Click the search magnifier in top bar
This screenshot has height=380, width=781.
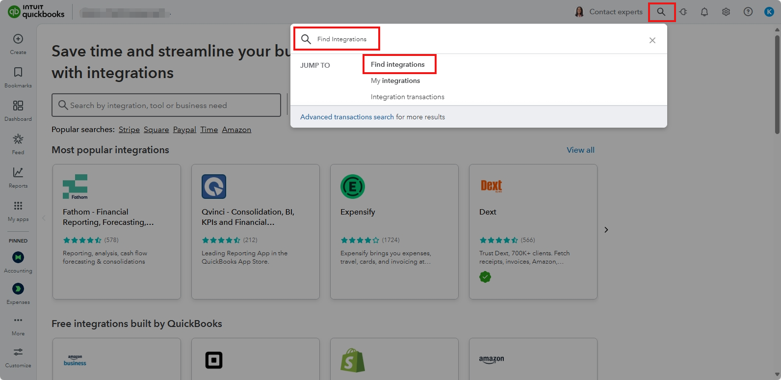click(x=661, y=12)
